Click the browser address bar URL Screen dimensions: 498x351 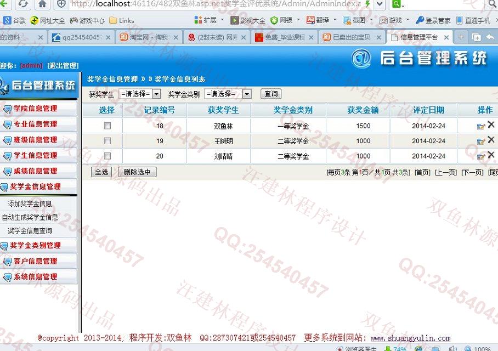(x=216, y=4)
